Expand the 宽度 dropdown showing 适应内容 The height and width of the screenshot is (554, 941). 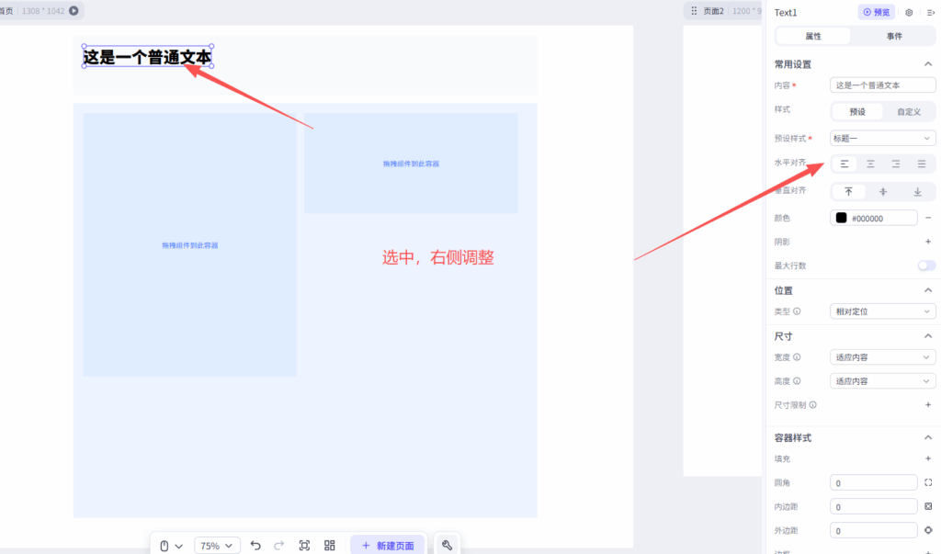click(x=882, y=357)
